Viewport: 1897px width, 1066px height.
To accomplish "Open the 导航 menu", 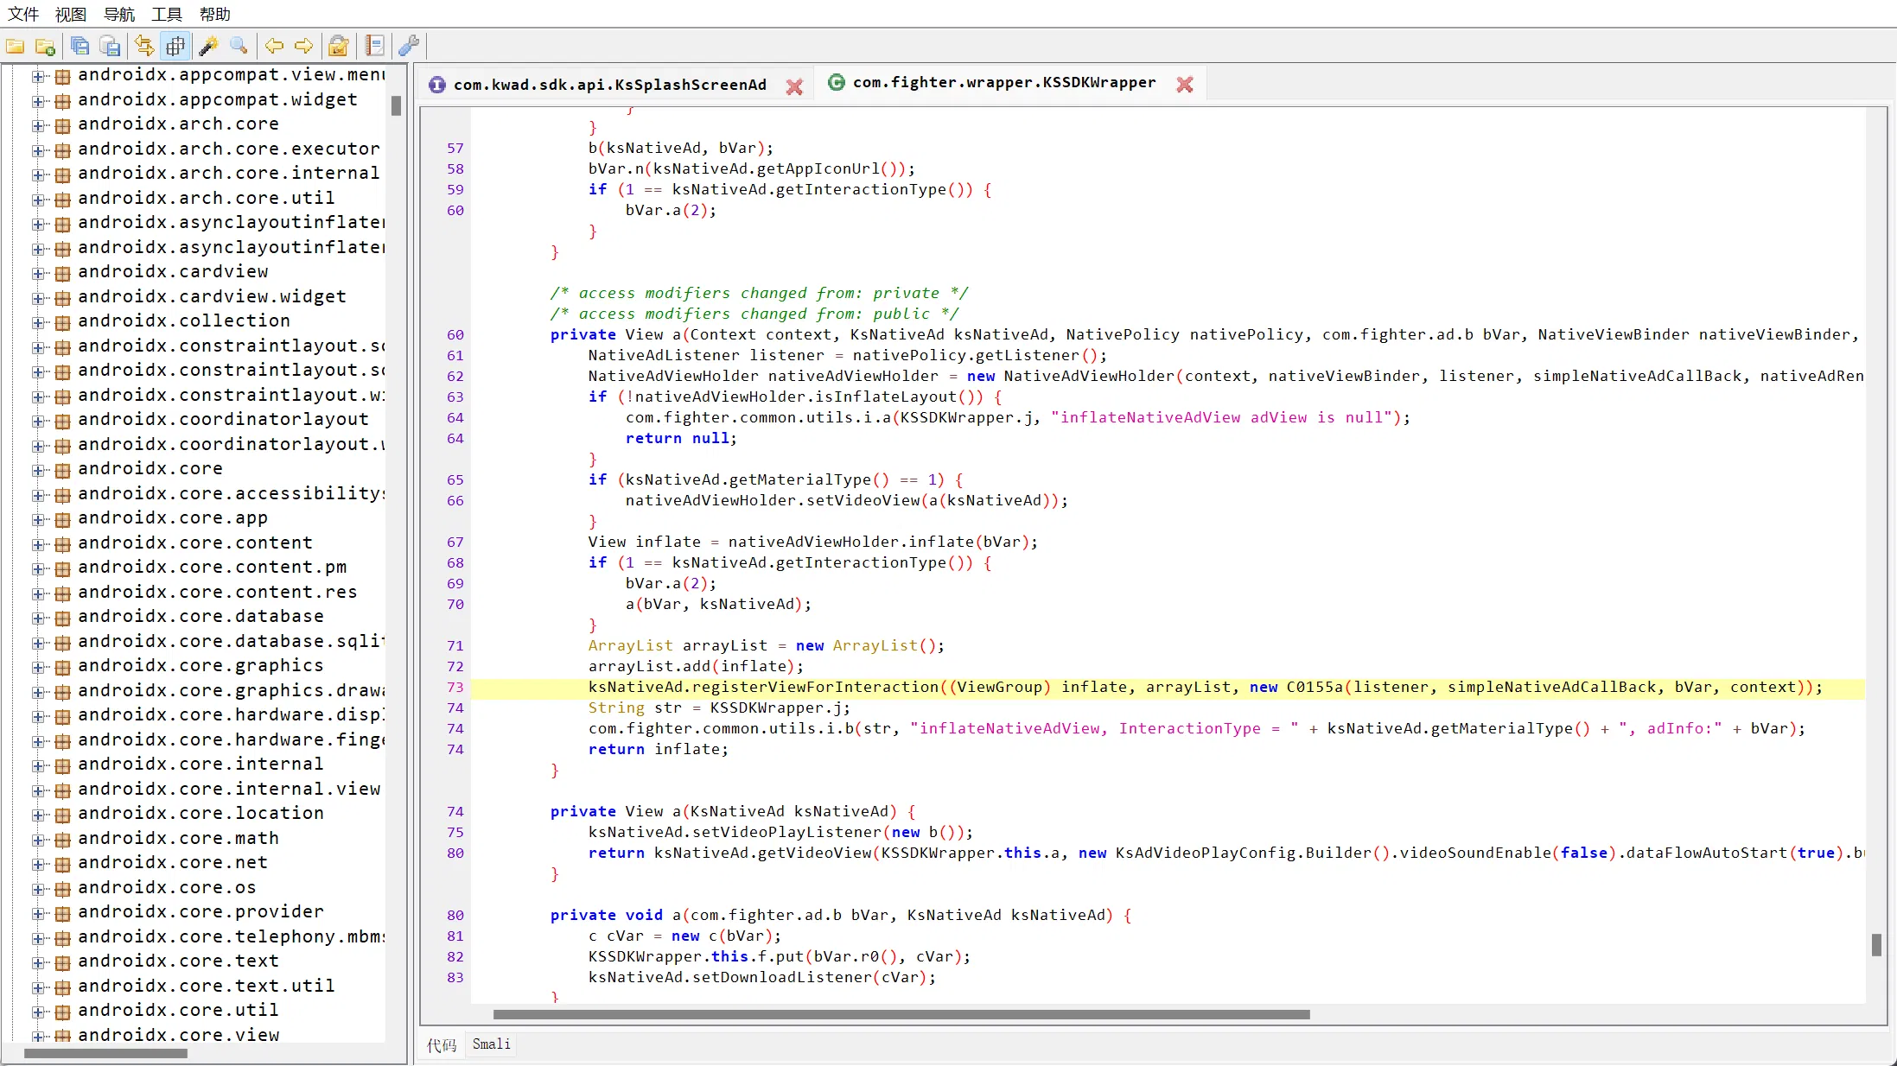I will tap(119, 14).
